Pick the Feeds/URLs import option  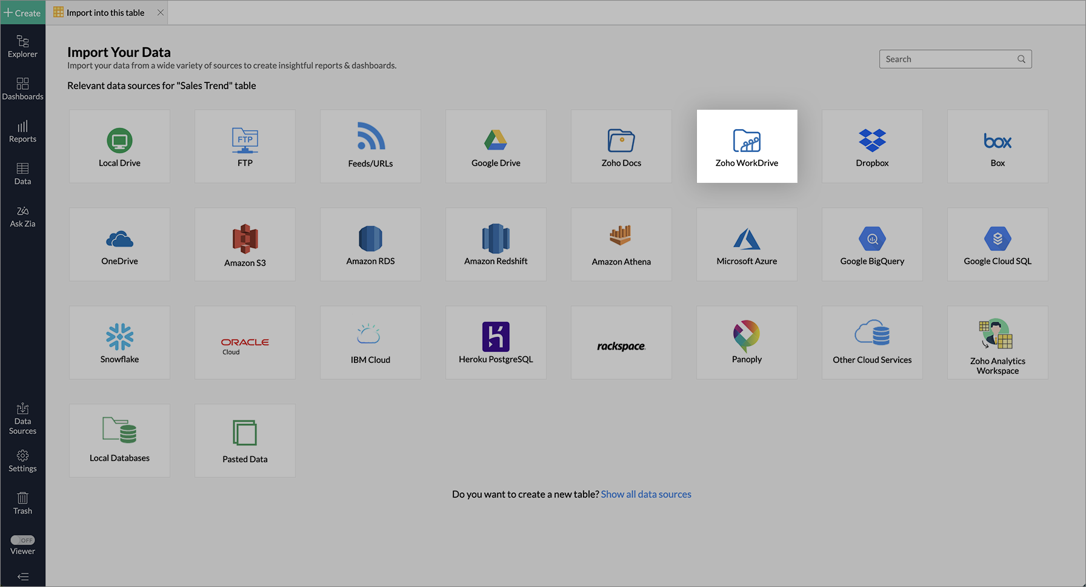pos(370,146)
